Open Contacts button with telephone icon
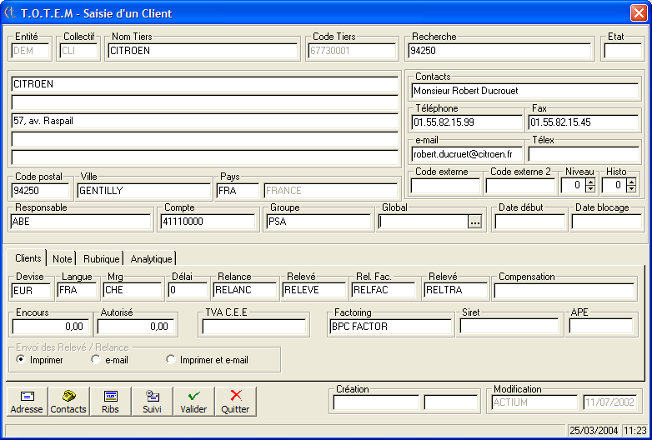652x440 pixels. point(68,402)
